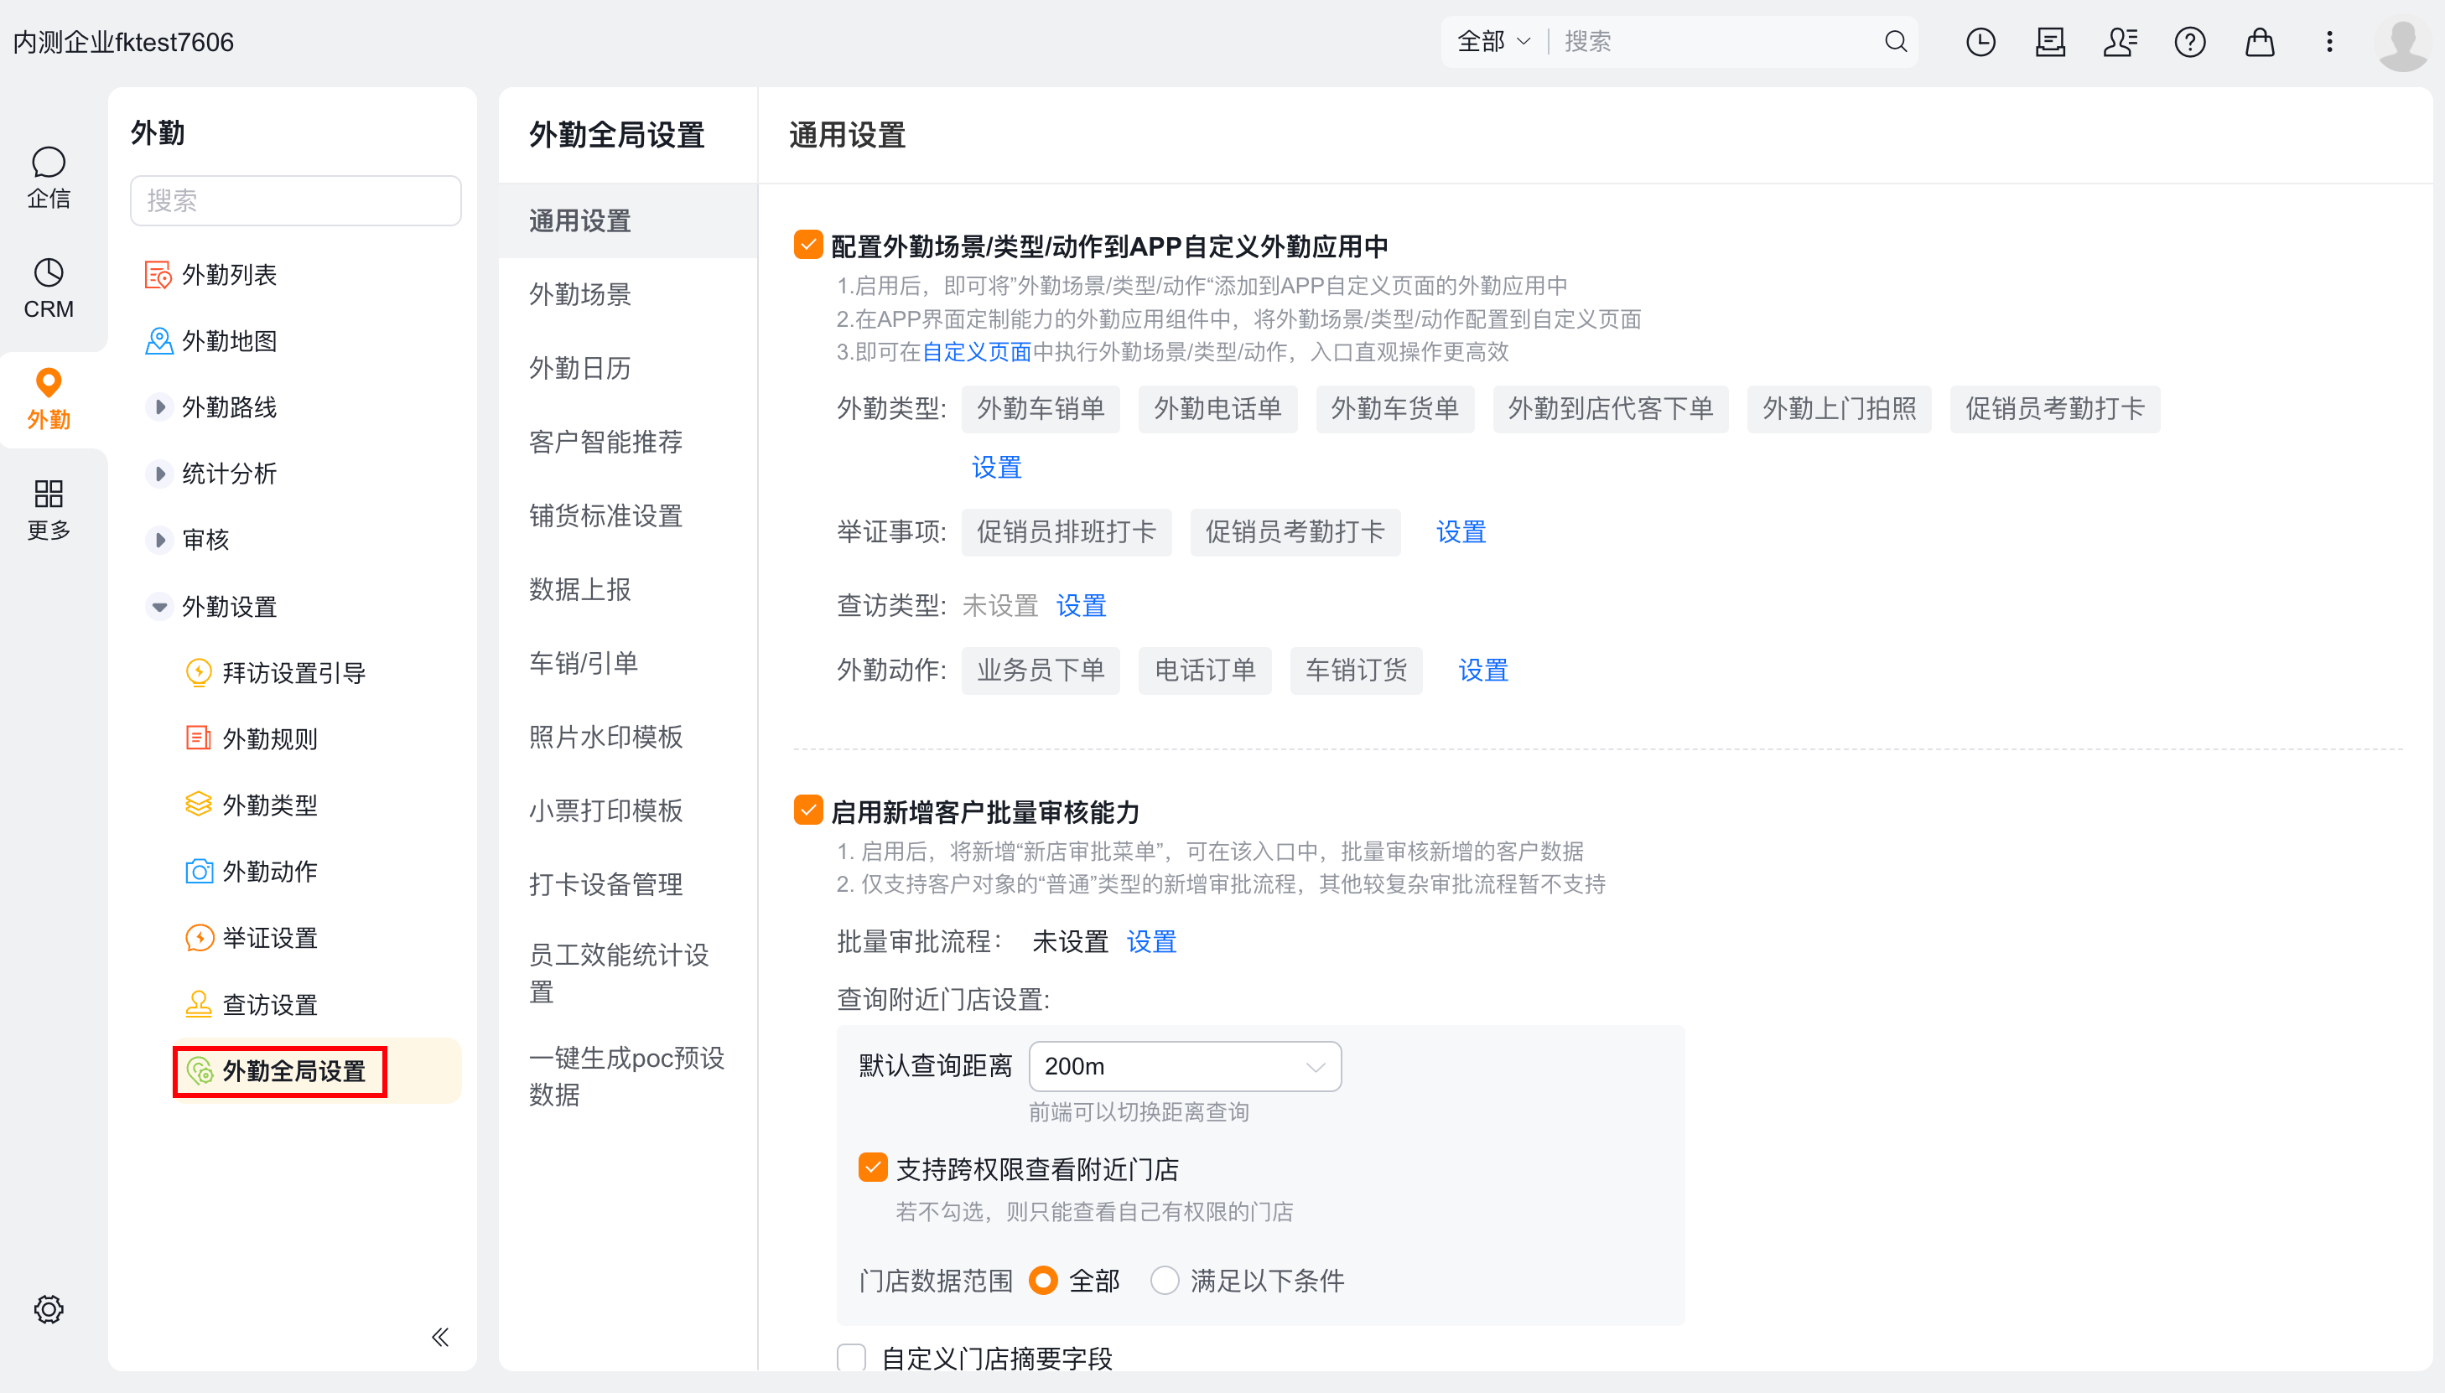This screenshot has height=1393, width=2445.
Task: Open 外勤列表 in the sidebar
Action: pyautogui.click(x=210, y=275)
